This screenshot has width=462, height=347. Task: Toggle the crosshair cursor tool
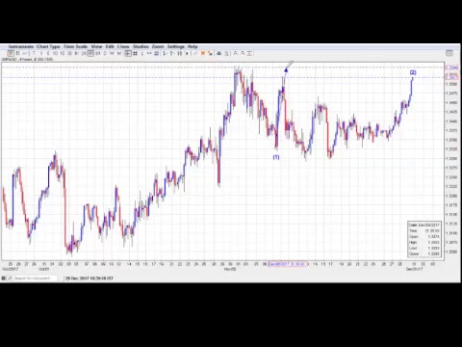click(x=128, y=53)
